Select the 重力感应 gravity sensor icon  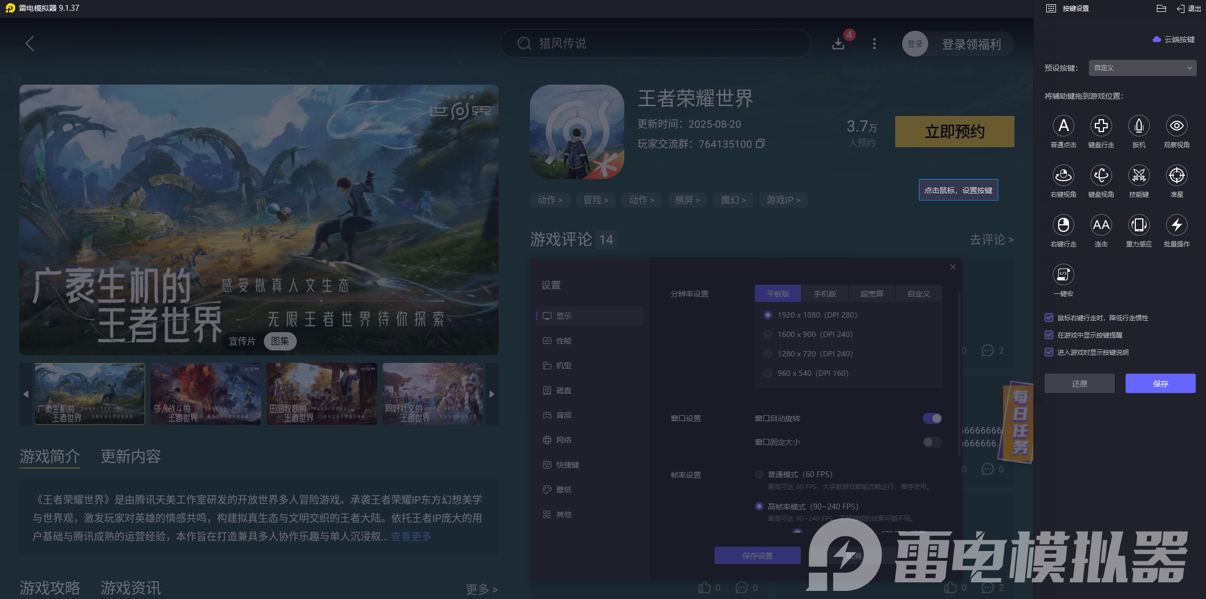[1139, 225]
